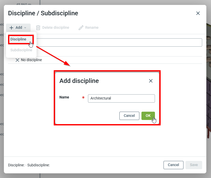Expand the Add dropdown arrow
This screenshot has height=178, width=211.
pos(25,28)
